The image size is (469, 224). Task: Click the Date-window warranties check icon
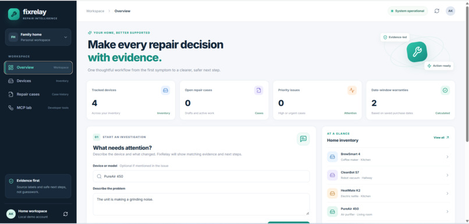445,91
